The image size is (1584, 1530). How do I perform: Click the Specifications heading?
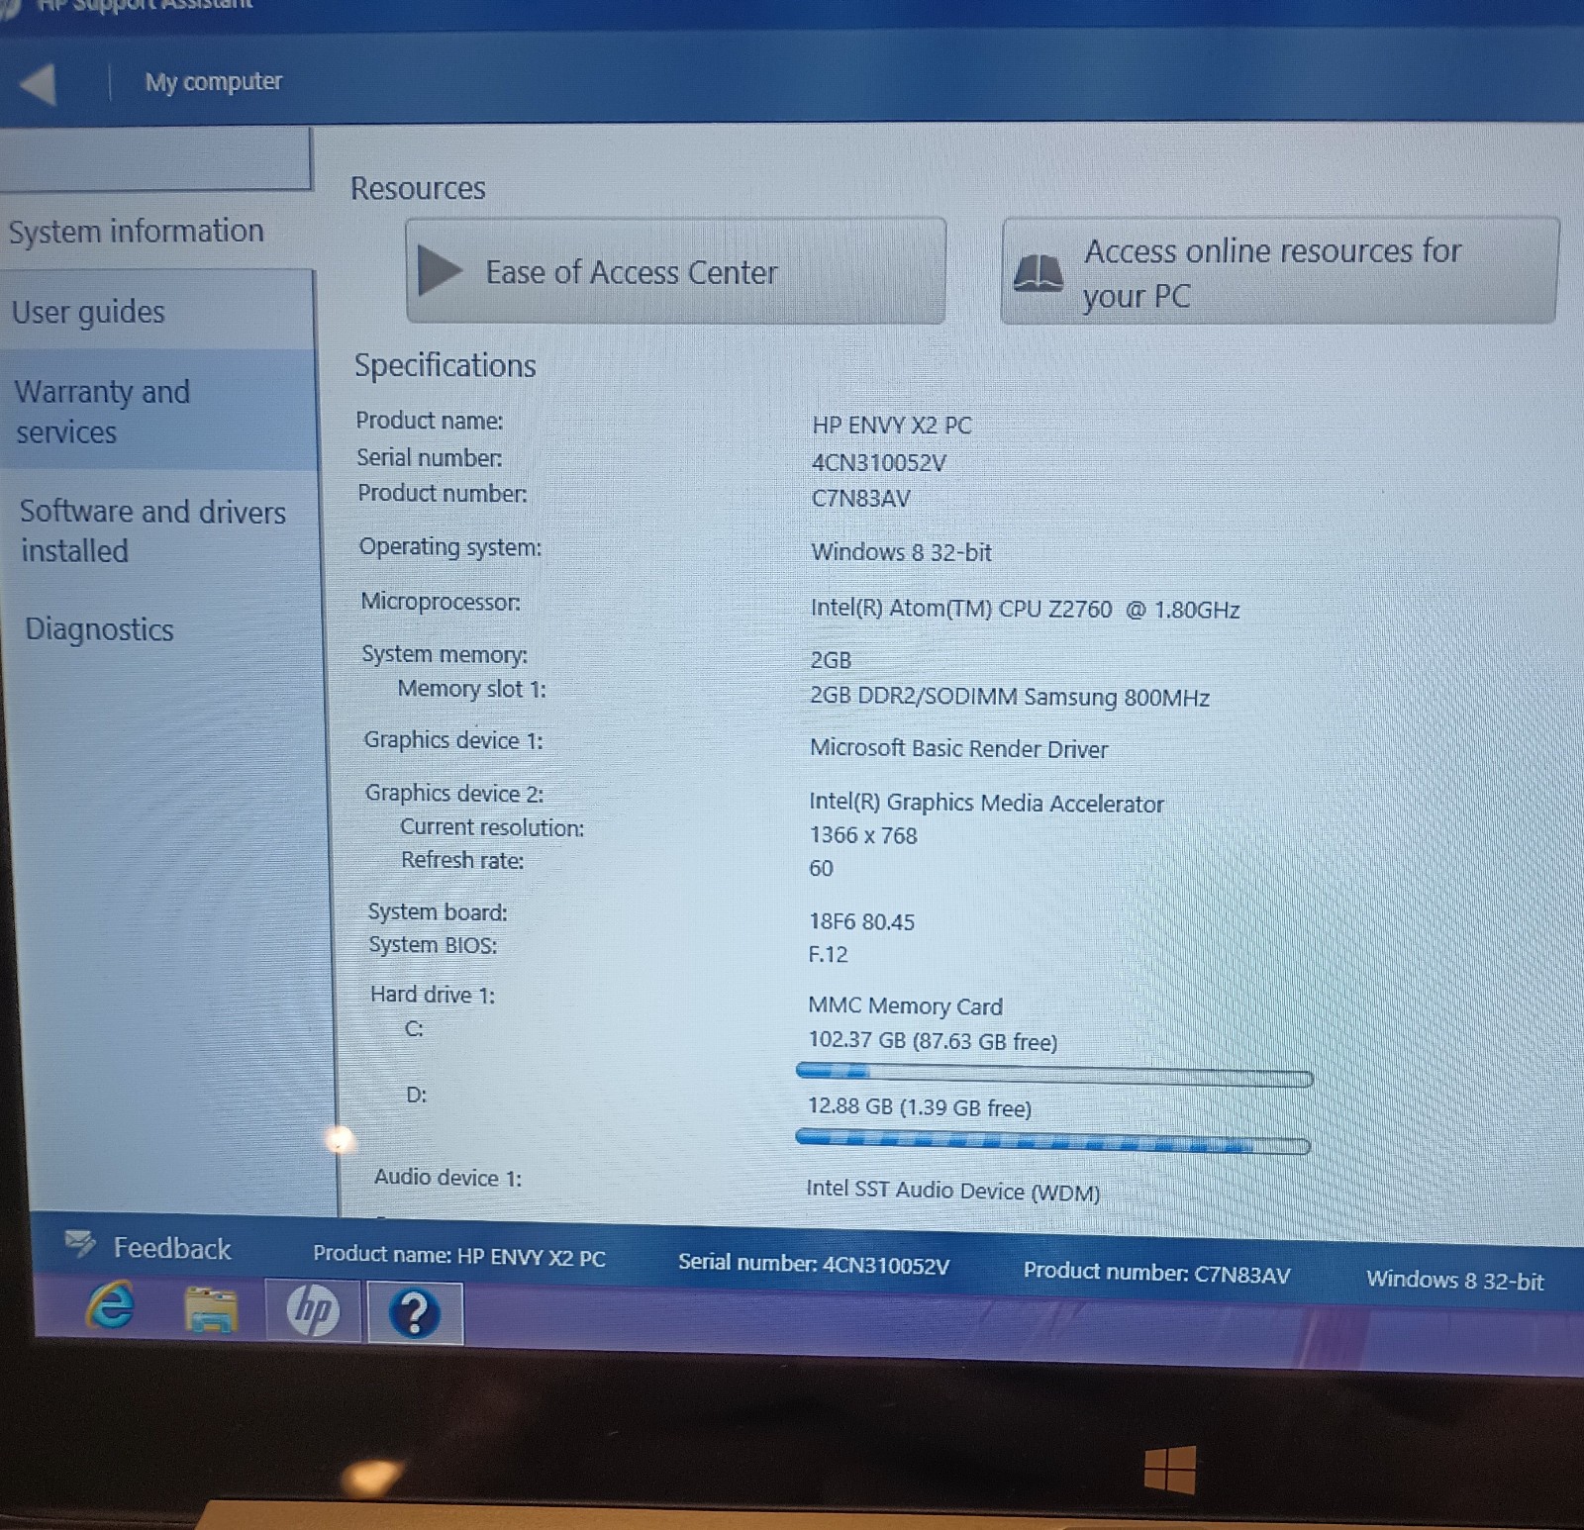(445, 365)
